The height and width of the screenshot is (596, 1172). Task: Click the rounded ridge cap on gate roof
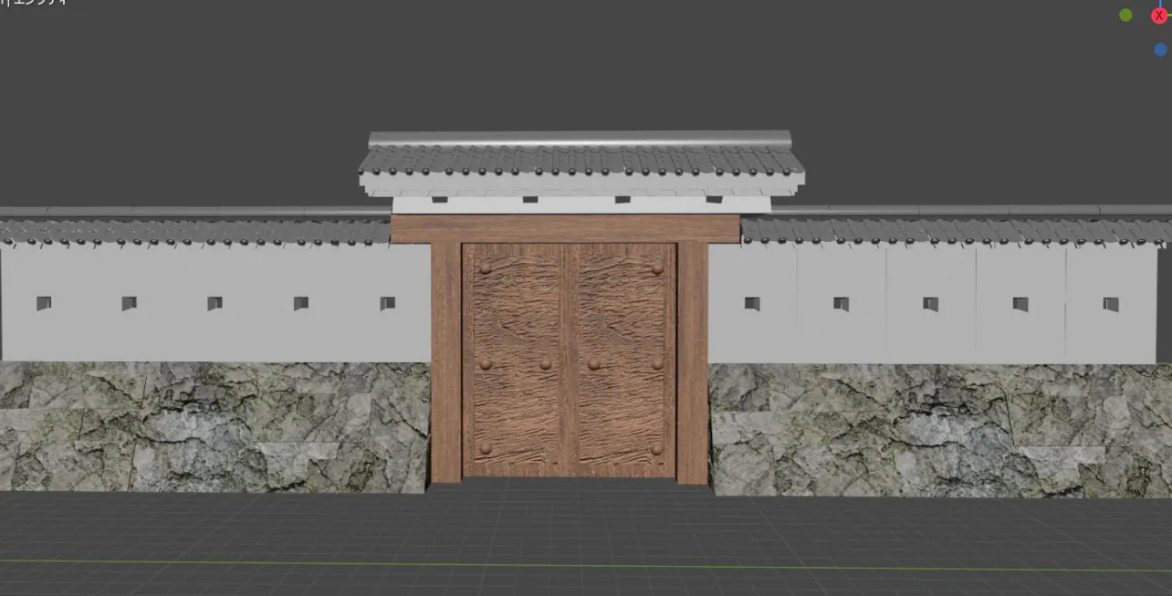point(581,139)
